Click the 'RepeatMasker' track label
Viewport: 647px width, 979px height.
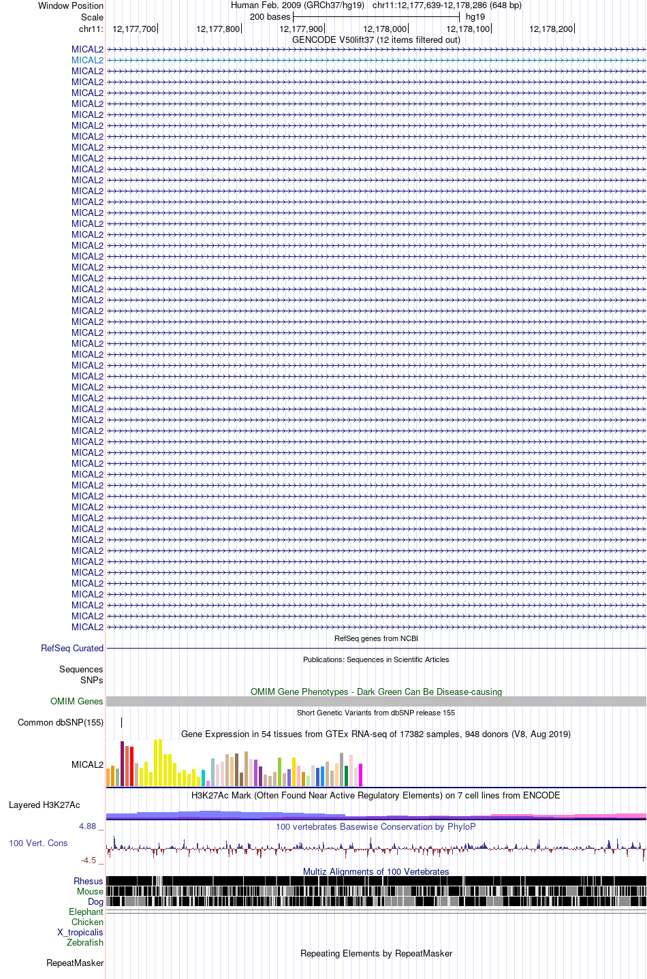point(75,963)
